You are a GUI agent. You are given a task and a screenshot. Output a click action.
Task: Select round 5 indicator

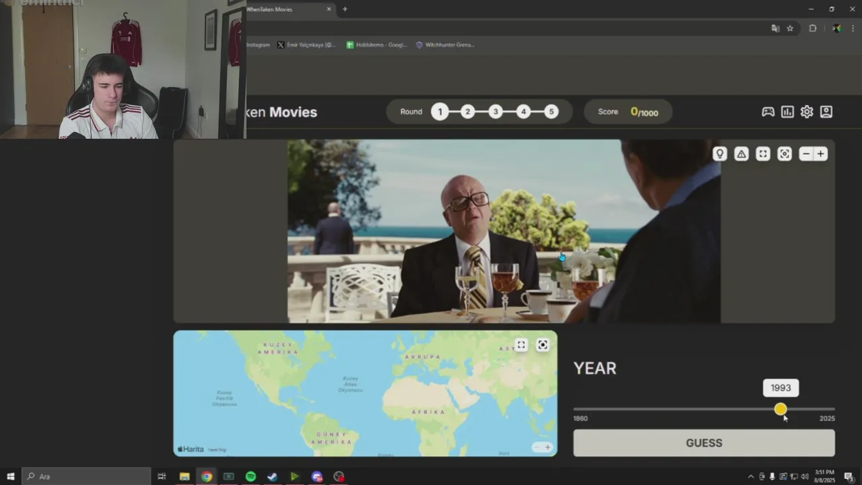[x=552, y=112]
